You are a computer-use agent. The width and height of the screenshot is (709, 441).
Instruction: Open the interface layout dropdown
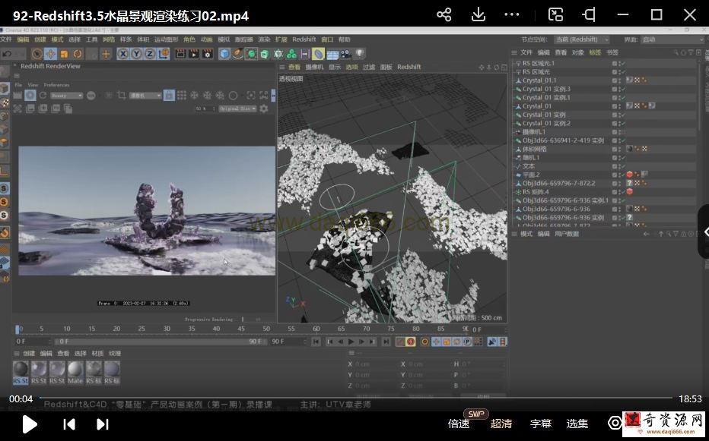point(674,39)
